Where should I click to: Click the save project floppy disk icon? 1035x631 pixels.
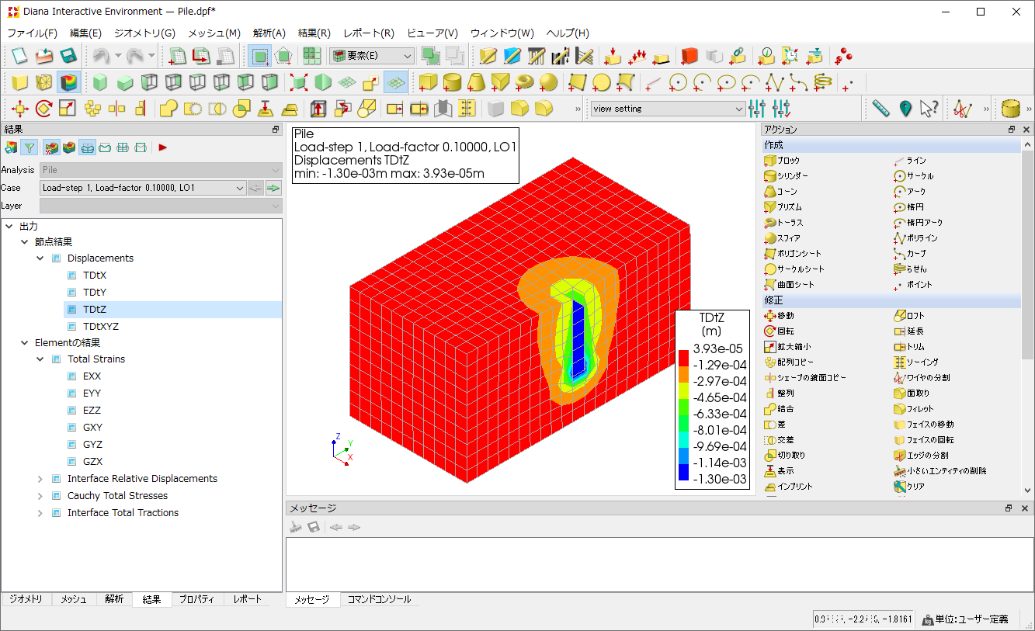(x=68, y=56)
